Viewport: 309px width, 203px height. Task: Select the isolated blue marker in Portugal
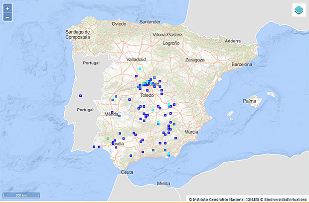(81, 95)
